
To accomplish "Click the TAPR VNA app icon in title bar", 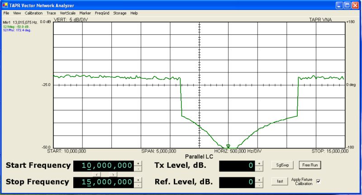I will [5, 5].
